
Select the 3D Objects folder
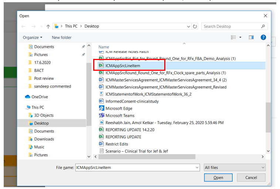(44, 115)
